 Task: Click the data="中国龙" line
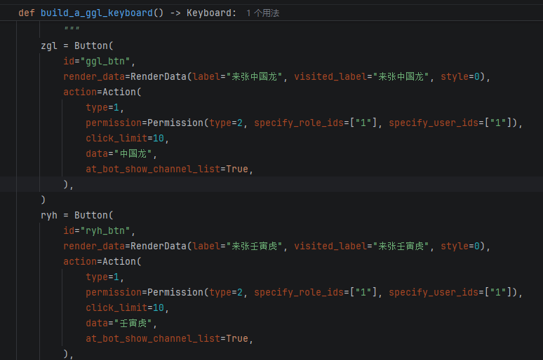(121, 154)
